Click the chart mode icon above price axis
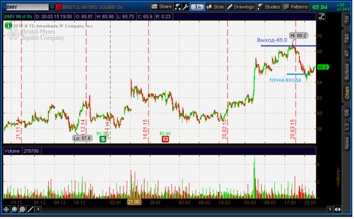Viewport: 354px width, 219px height. click(322, 16)
